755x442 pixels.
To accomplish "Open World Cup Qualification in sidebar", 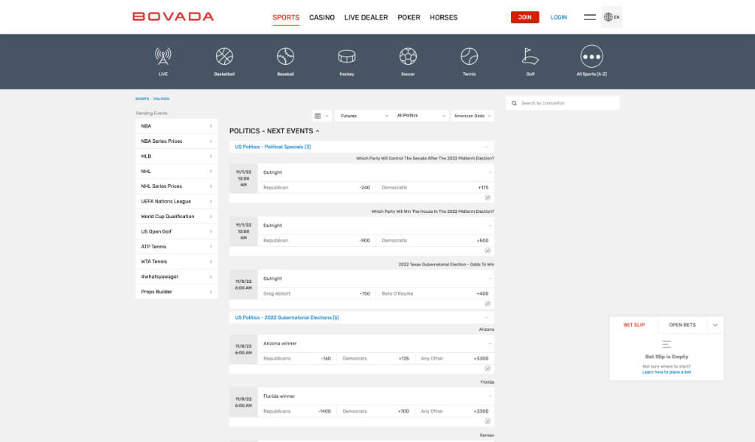I will 177,217.
